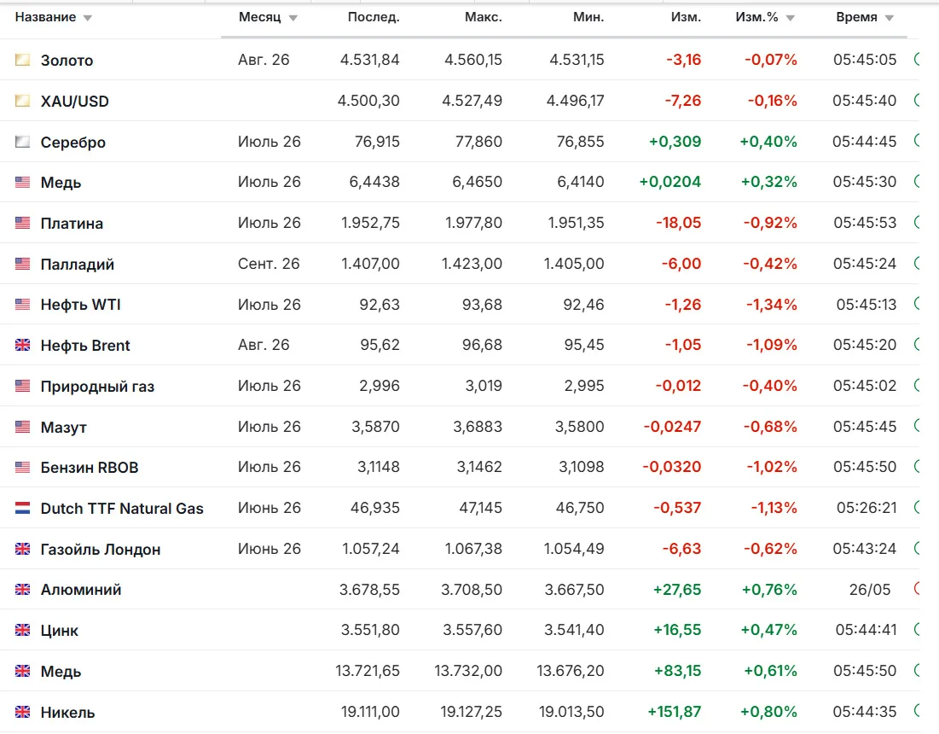Click the clock status icon in the Алюминий row
This screenshot has height=734, width=939.
point(917,589)
